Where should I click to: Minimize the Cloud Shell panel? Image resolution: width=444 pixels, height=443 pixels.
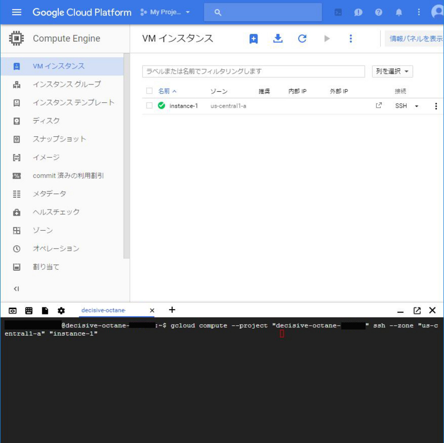(x=400, y=311)
